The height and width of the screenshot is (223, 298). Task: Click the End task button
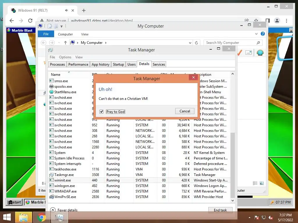(220, 210)
